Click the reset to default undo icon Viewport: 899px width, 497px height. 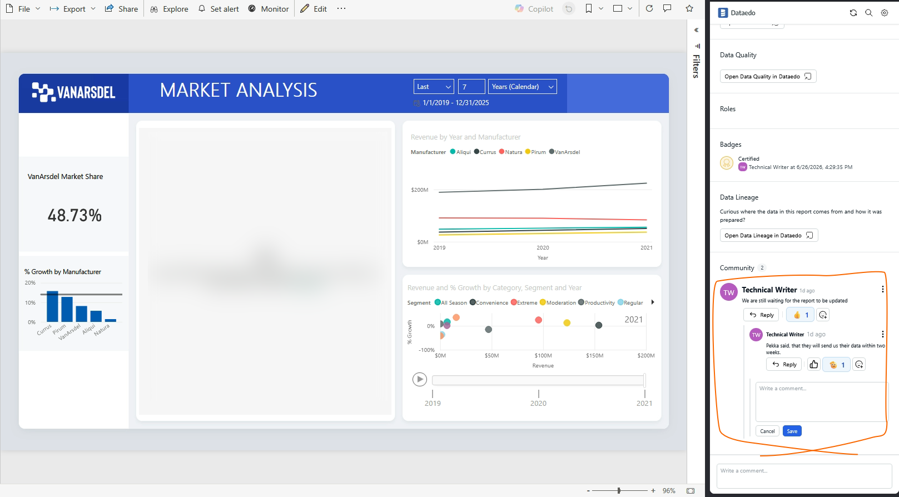click(x=568, y=9)
